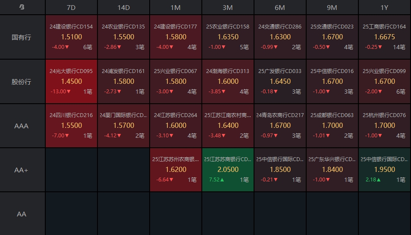411x235 pixels.
Task: Select the 9M column header
Action: click(332, 7)
